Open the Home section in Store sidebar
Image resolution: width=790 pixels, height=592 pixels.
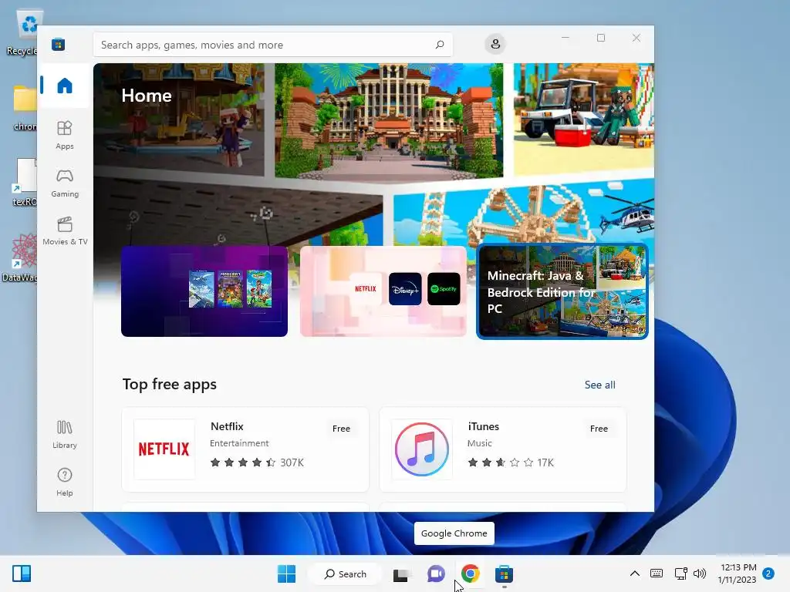[65, 86]
